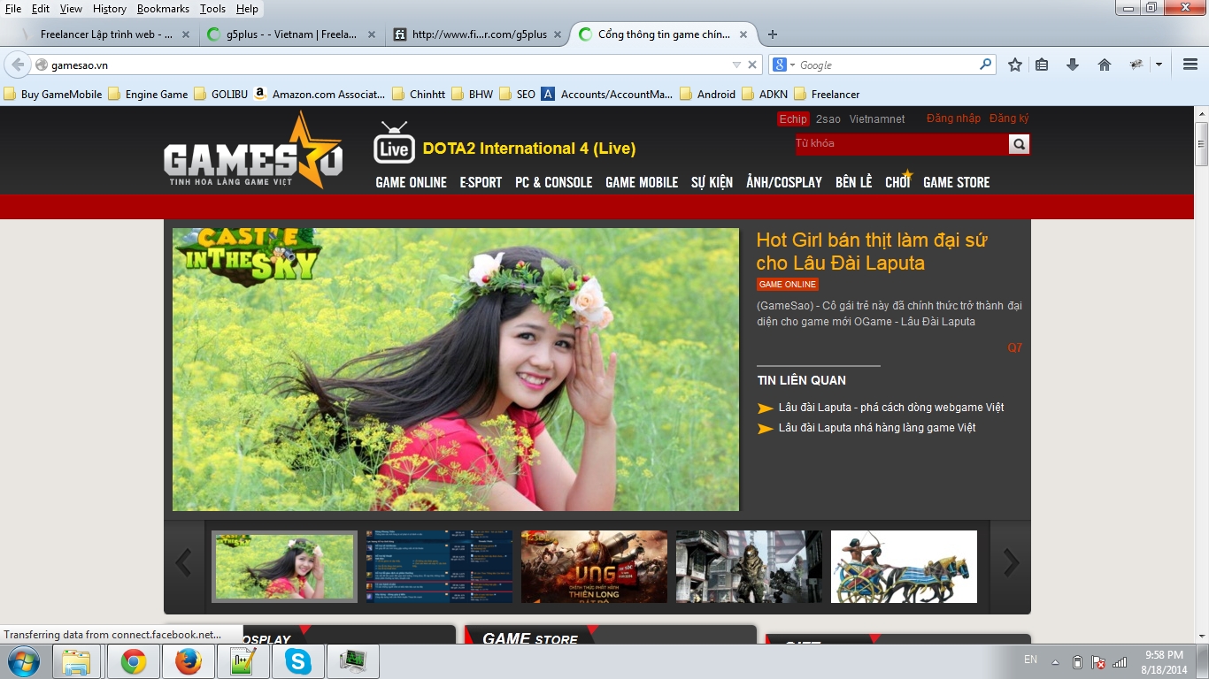Screen dimensions: 1209x679
Task: Stop loading the page with the X icon
Action: pos(752,65)
